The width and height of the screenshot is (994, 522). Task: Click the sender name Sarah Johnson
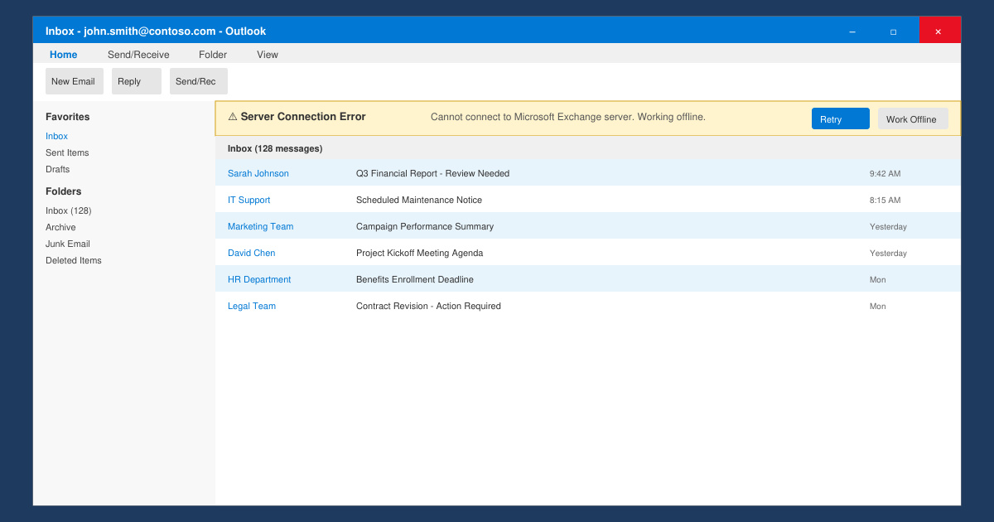[x=258, y=173]
